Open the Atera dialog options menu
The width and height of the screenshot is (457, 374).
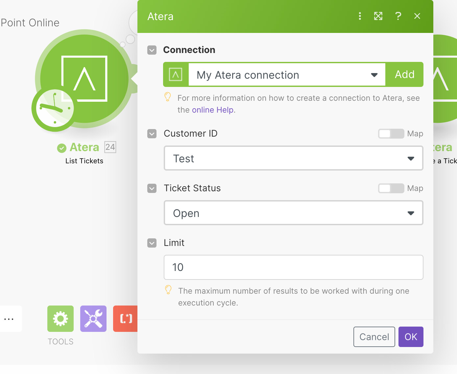click(x=360, y=16)
